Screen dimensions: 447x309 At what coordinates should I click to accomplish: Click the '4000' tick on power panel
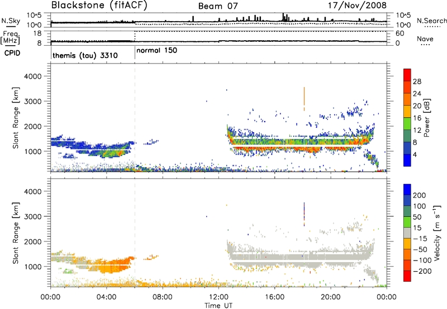[x=33, y=76]
